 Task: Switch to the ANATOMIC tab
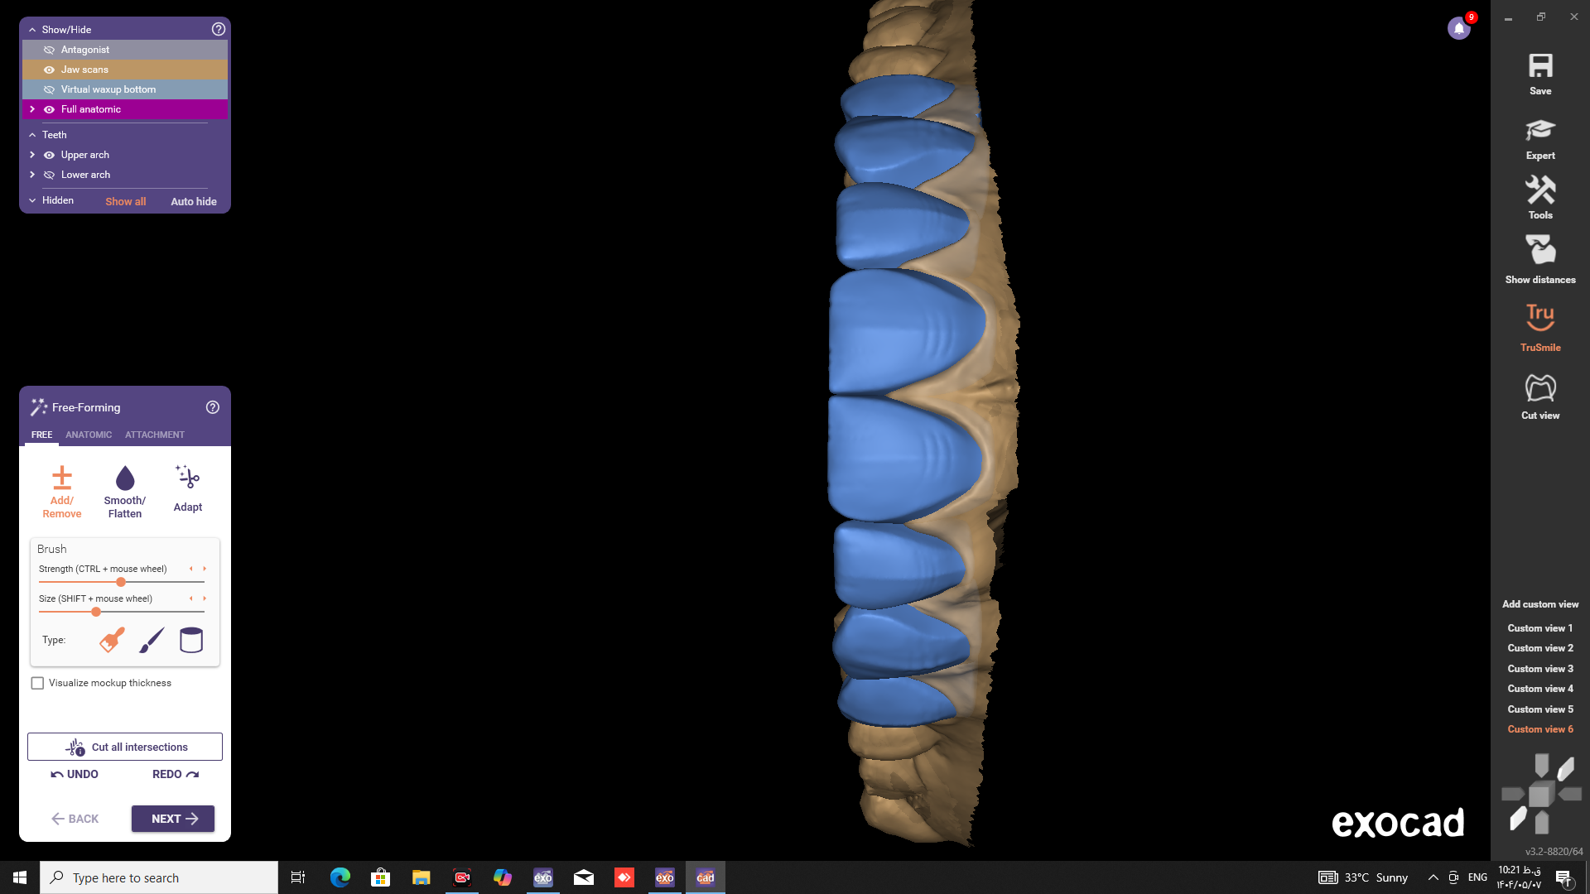(x=89, y=435)
